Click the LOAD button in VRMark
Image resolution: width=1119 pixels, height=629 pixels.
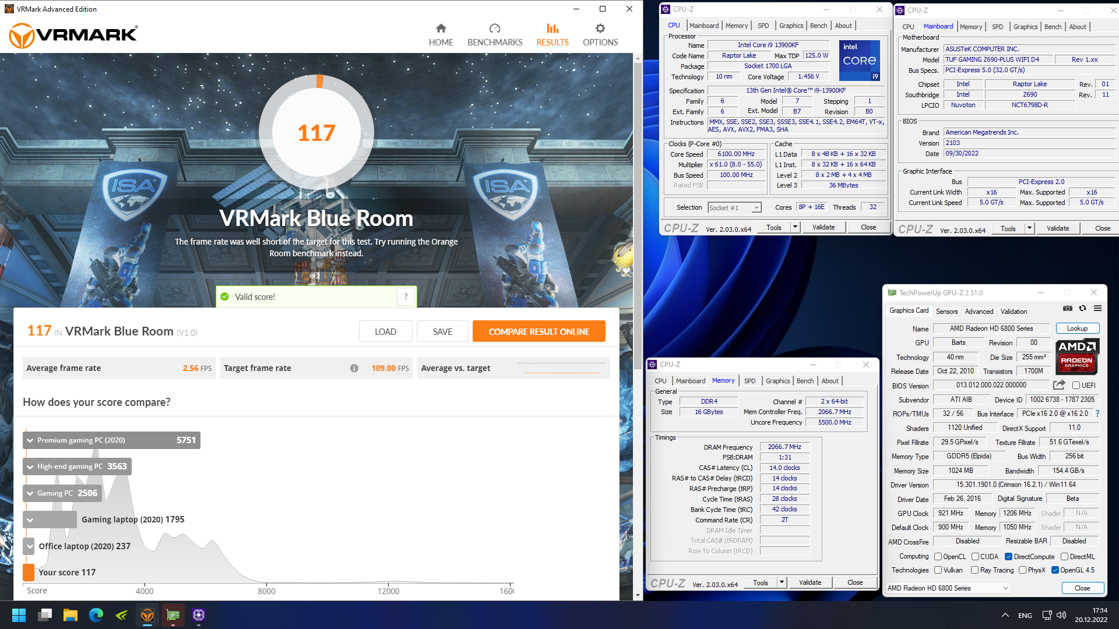(385, 331)
